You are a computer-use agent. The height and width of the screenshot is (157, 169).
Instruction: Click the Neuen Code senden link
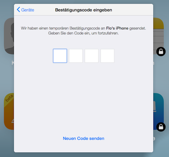click(84, 139)
